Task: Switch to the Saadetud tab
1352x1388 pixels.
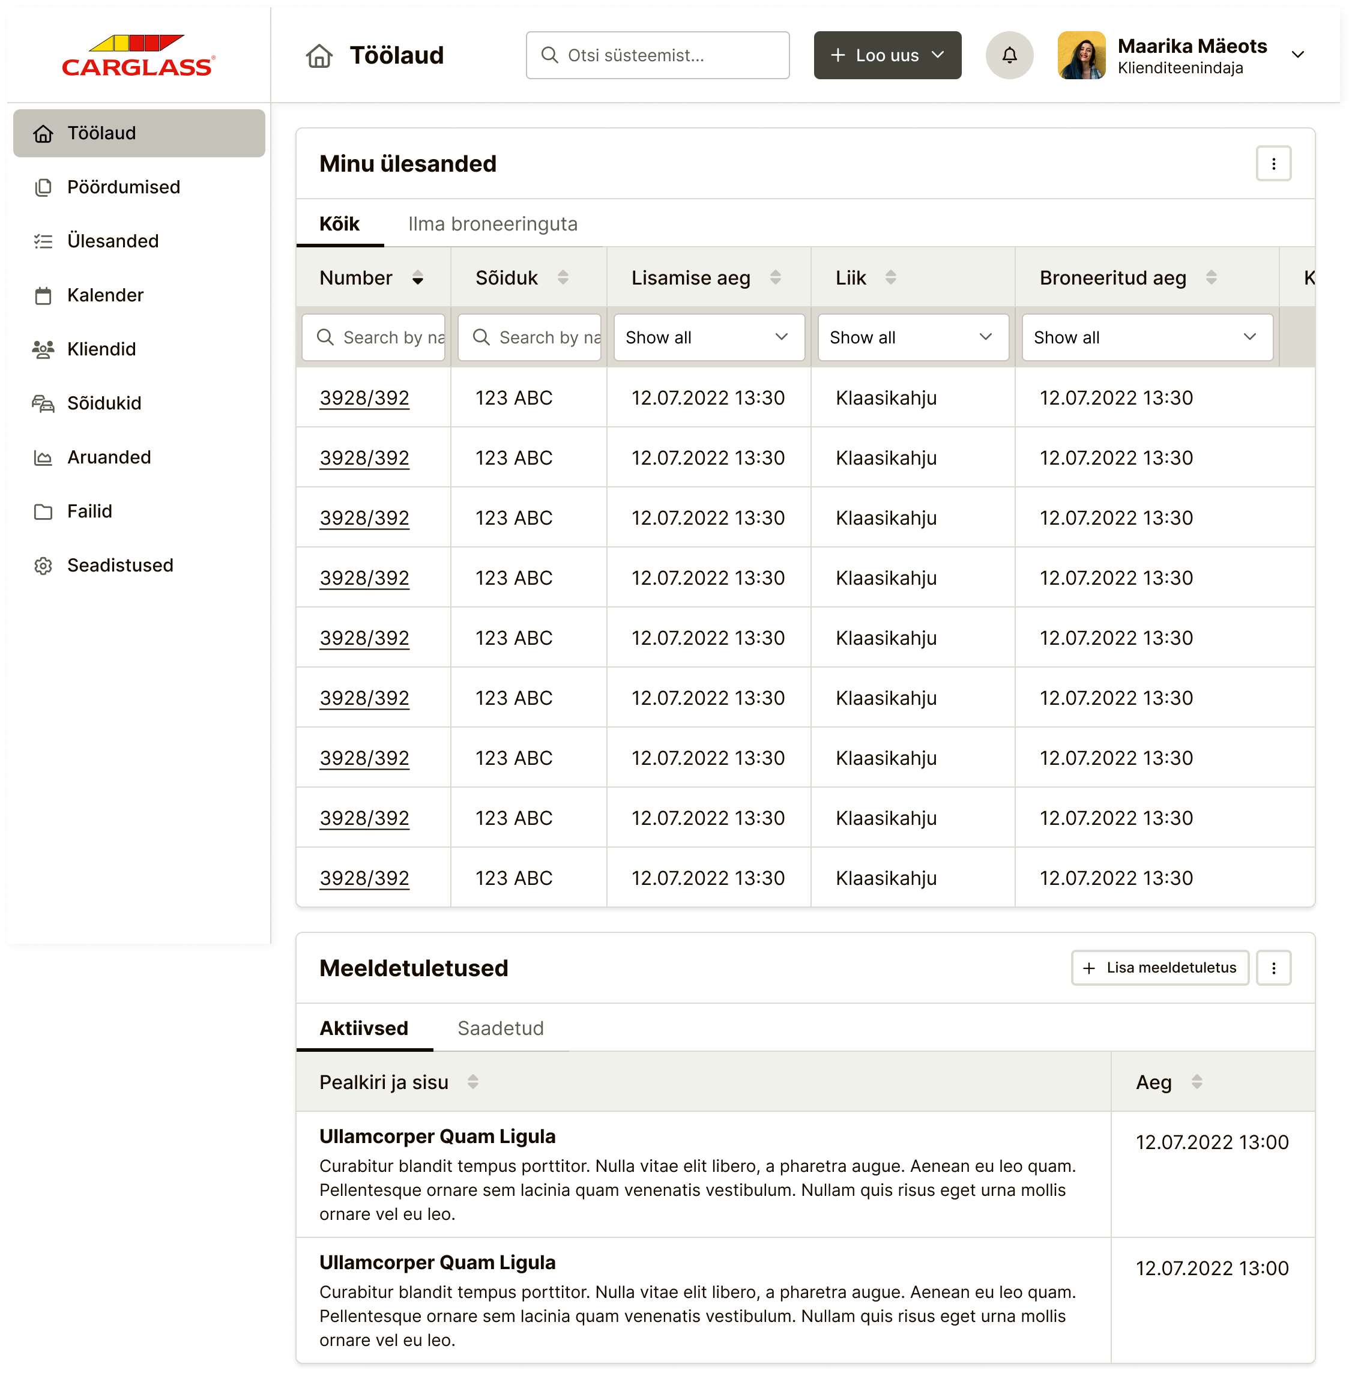Action: click(500, 1028)
